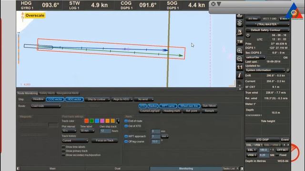The image size is (305, 171).
Task: Click the EBL/VRM right arrow
Action: click(288, 145)
